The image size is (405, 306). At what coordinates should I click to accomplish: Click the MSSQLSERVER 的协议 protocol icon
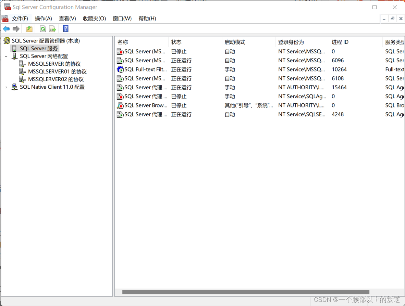pyautogui.click(x=23, y=64)
